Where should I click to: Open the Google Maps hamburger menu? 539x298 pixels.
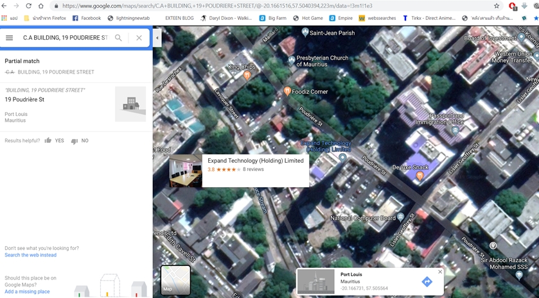click(x=10, y=38)
